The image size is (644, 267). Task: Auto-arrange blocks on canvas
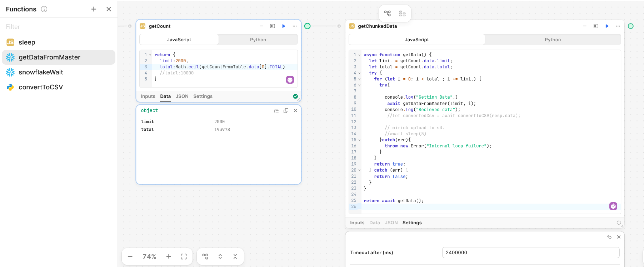click(205, 257)
